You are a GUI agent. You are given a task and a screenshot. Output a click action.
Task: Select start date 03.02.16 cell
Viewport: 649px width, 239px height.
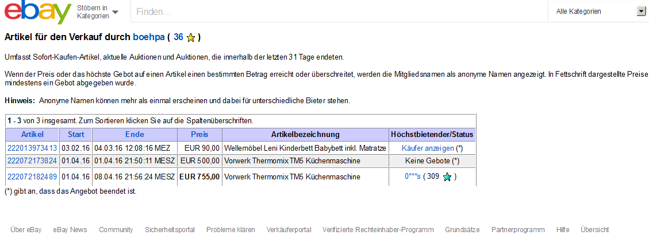pyautogui.click(x=75, y=148)
